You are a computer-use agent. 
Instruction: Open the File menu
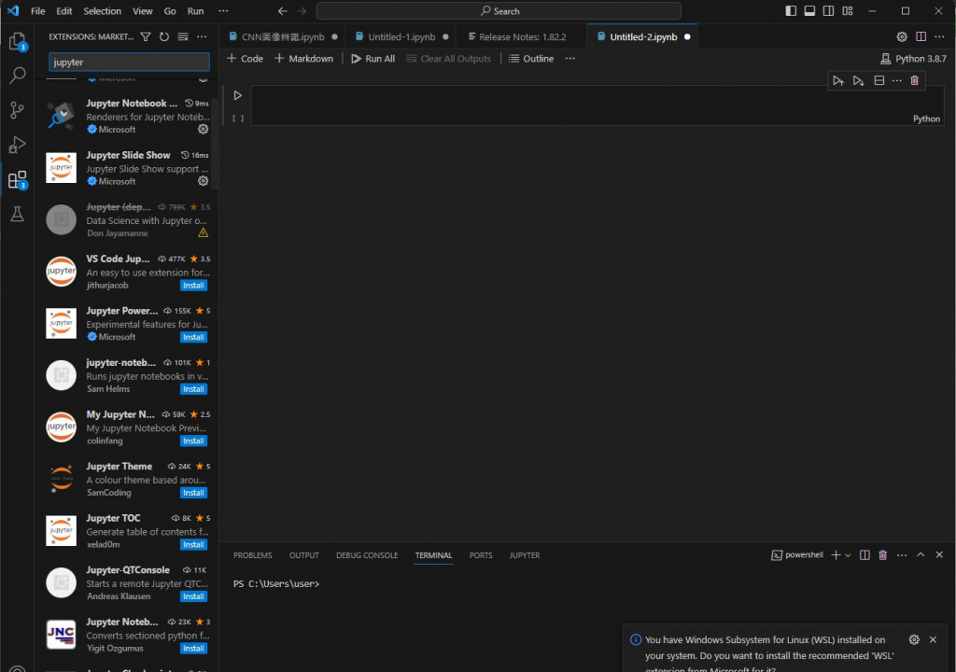(37, 11)
